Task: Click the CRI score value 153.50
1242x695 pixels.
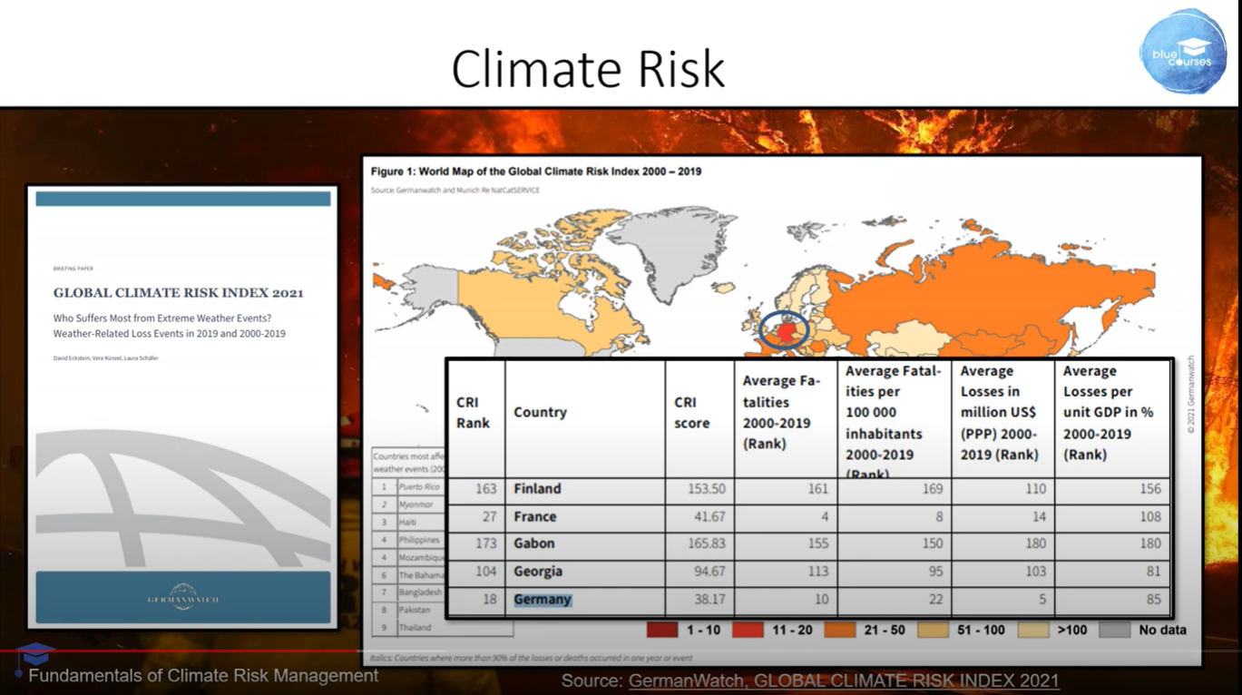Action: pyautogui.click(x=706, y=488)
